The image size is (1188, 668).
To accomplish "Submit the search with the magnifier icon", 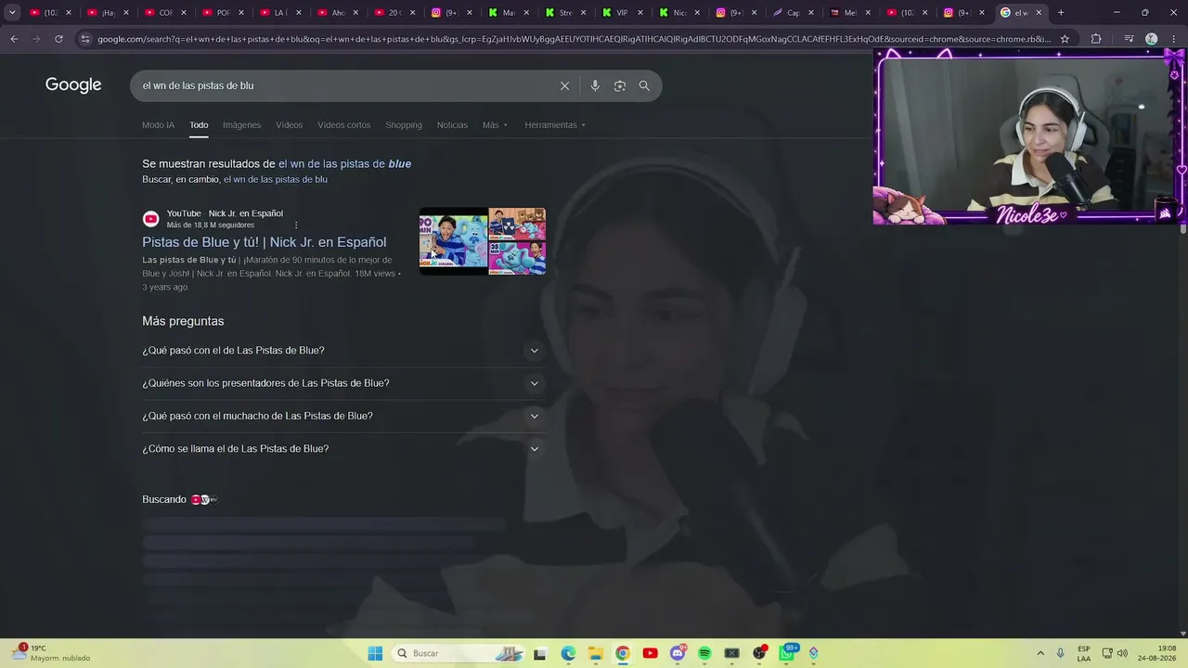I will 644,85.
